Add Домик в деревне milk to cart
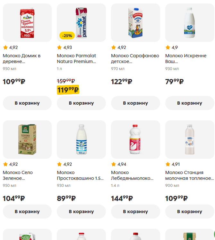 [x=27, y=103]
